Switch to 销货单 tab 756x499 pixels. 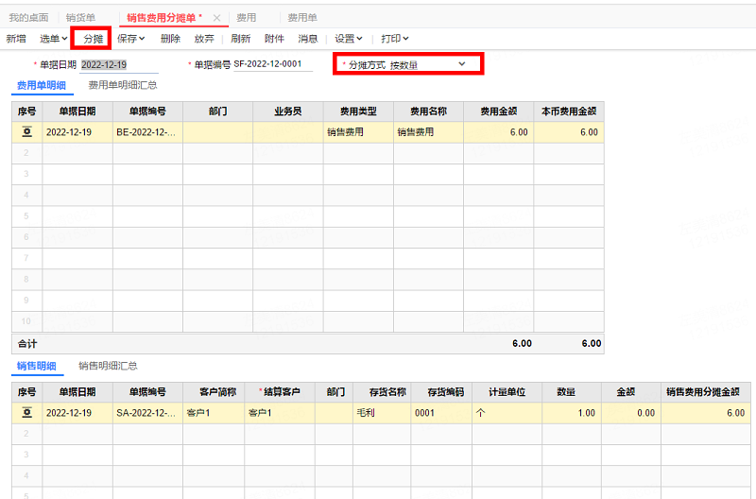tap(80, 18)
